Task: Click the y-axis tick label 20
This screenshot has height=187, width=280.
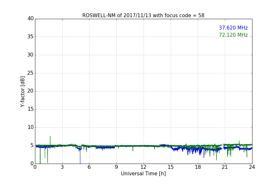Action: 30,91
